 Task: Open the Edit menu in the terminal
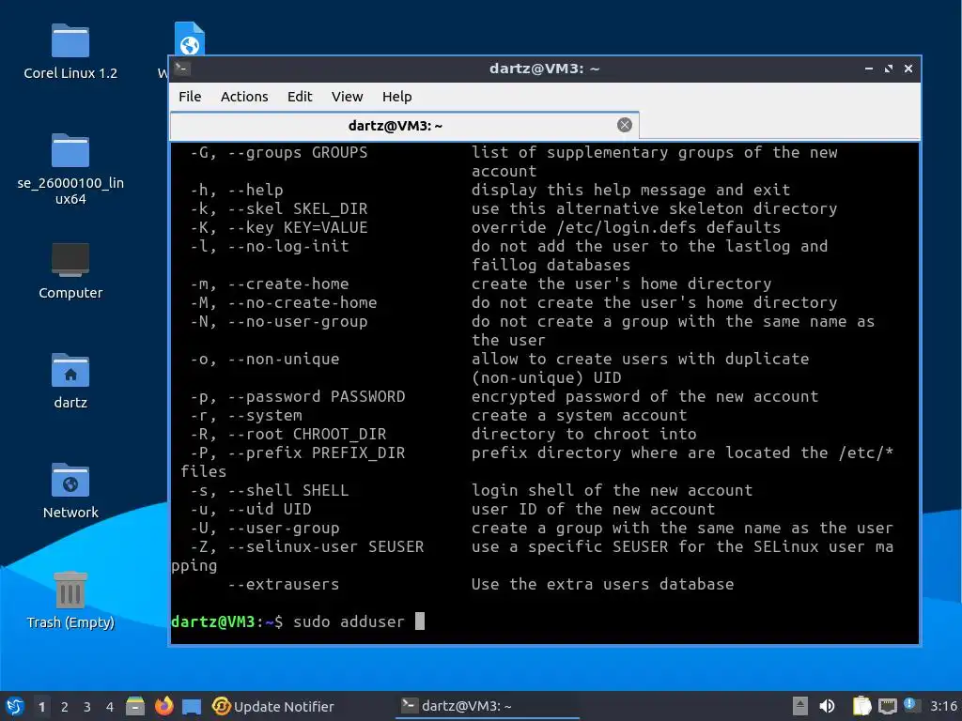(300, 97)
